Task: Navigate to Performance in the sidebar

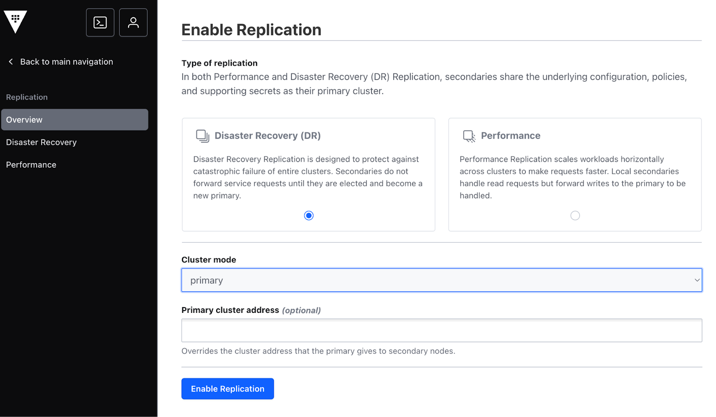Action: point(31,164)
